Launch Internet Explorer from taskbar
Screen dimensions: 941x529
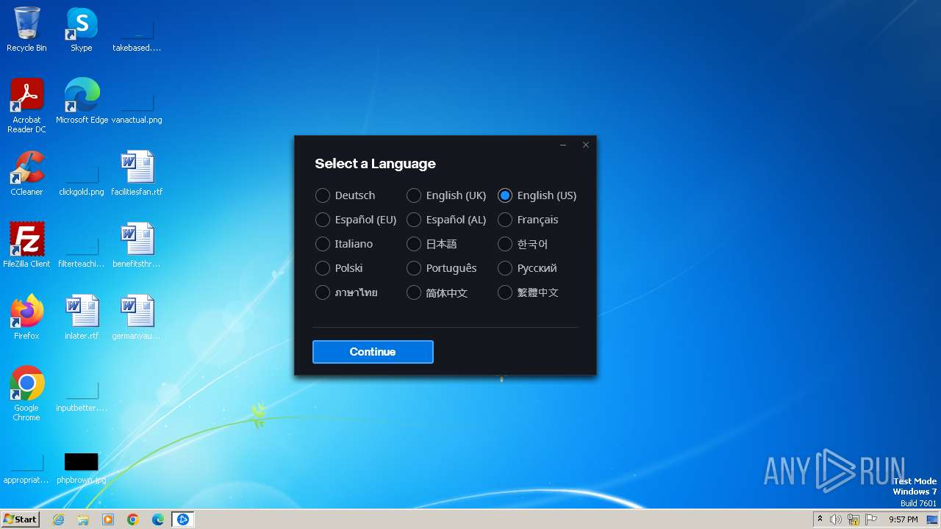(x=58, y=519)
